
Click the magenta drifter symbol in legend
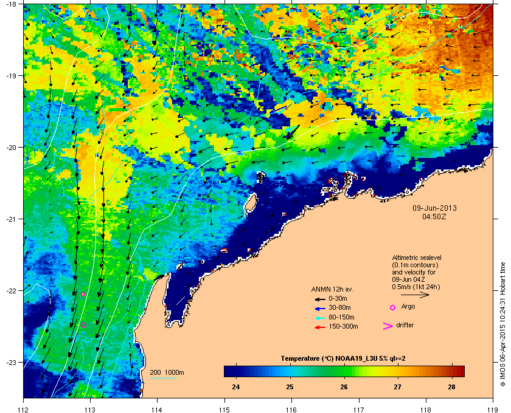(x=388, y=326)
